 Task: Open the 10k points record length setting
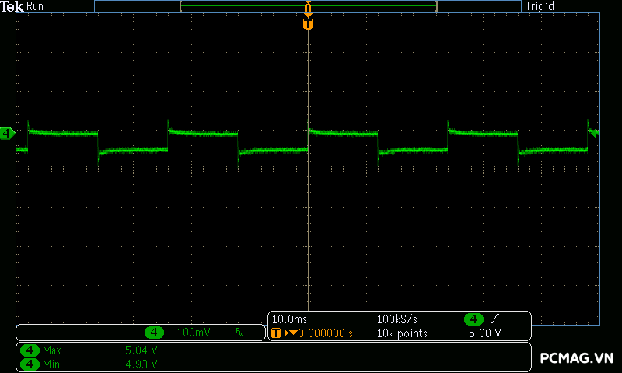tap(402, 333)
